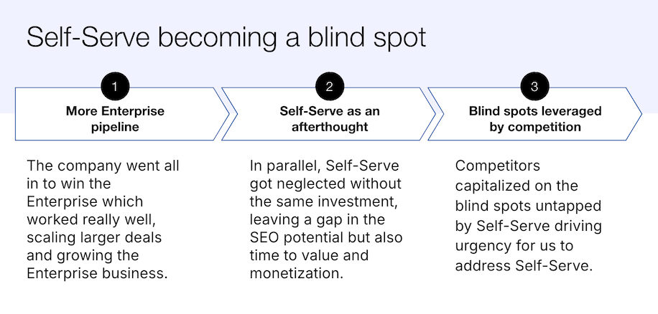This screenshot has width=658, height=314.
Task: Click the line 'address Self-Serve.'
Action: [524, 266]
